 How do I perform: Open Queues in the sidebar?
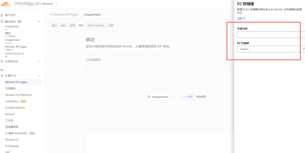pyautogui.click(x=10, y=114)
